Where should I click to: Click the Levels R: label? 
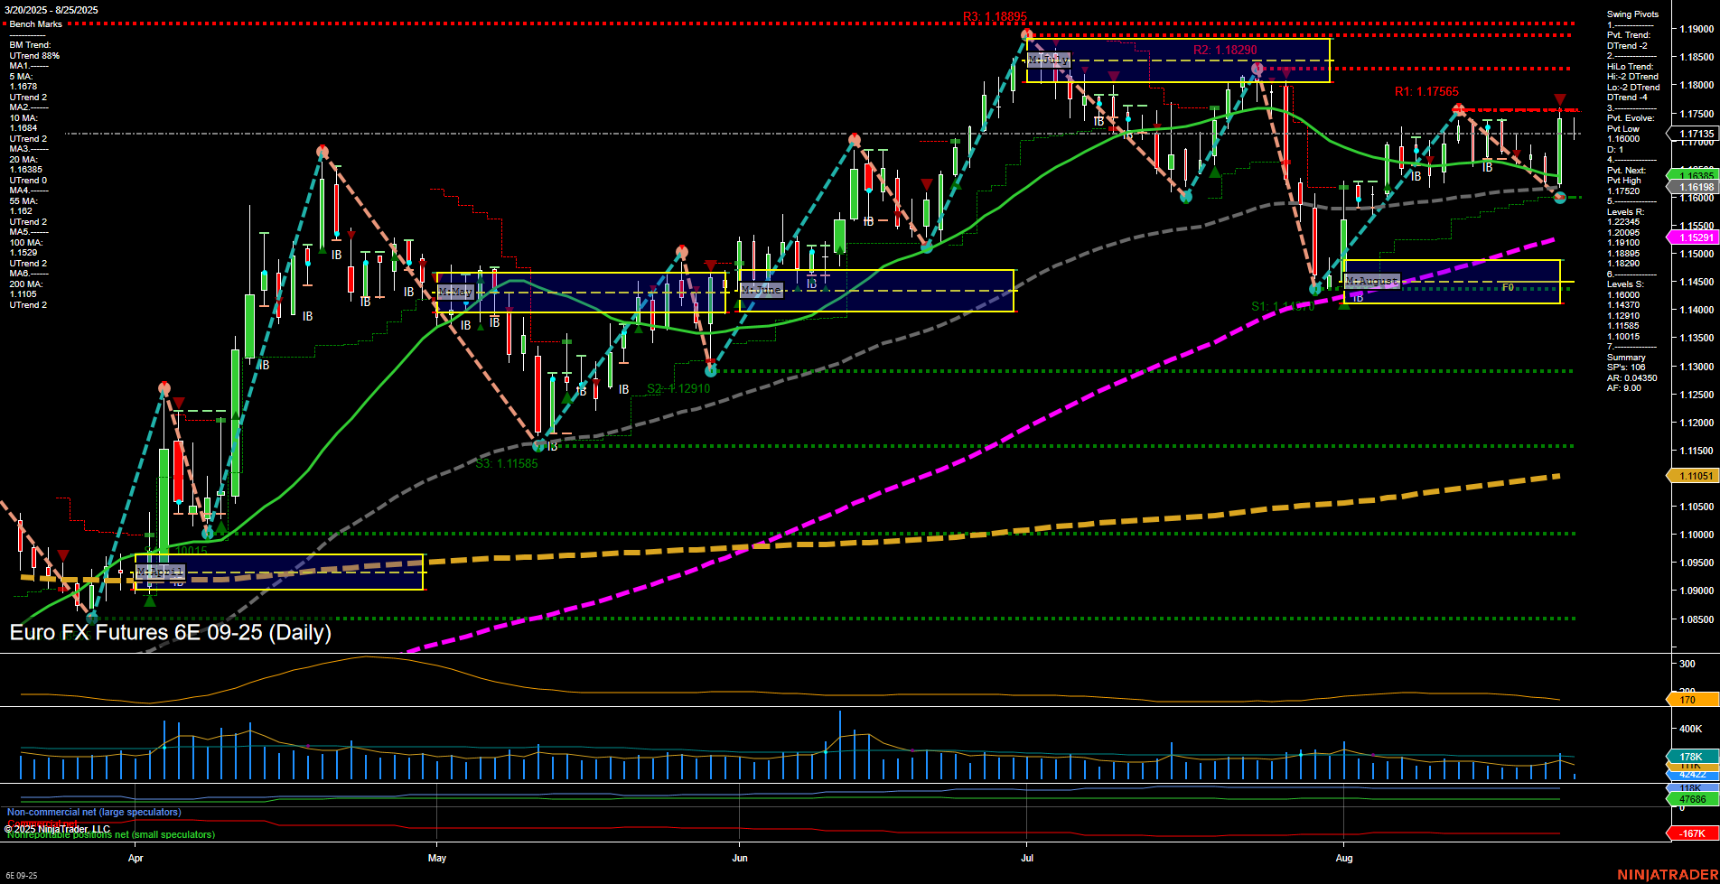click(1625, 212)
